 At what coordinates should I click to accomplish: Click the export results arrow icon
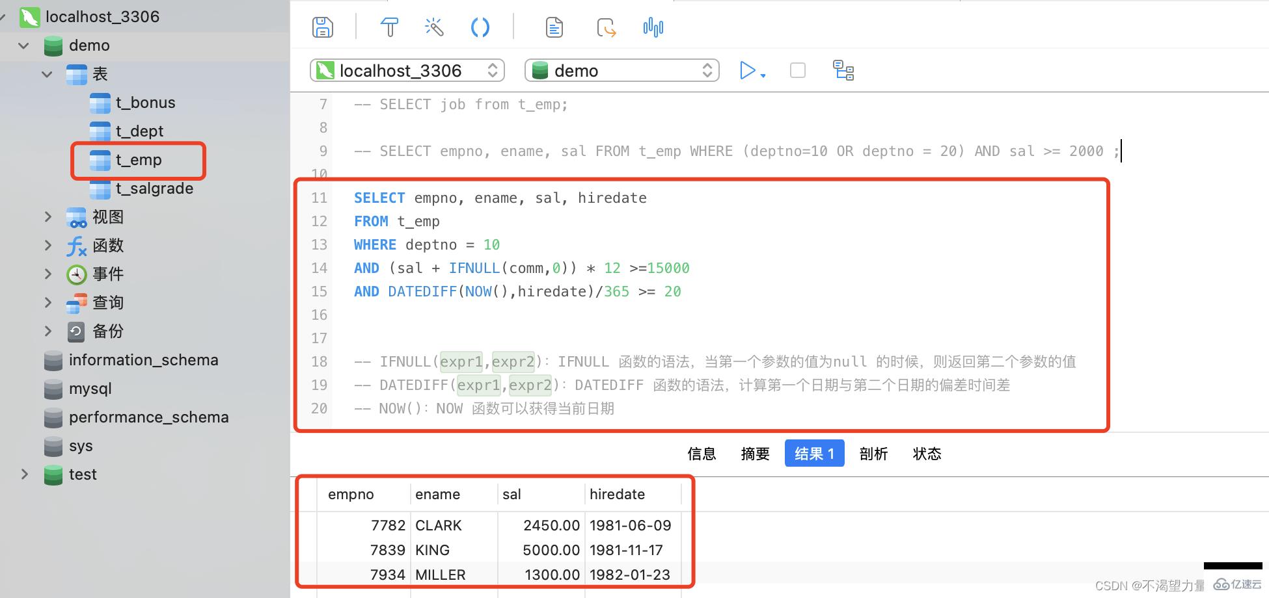pyautogui.click(x=606, y=27)
